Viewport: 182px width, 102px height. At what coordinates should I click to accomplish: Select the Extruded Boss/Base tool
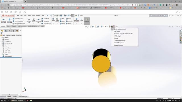tap(3, 21)
